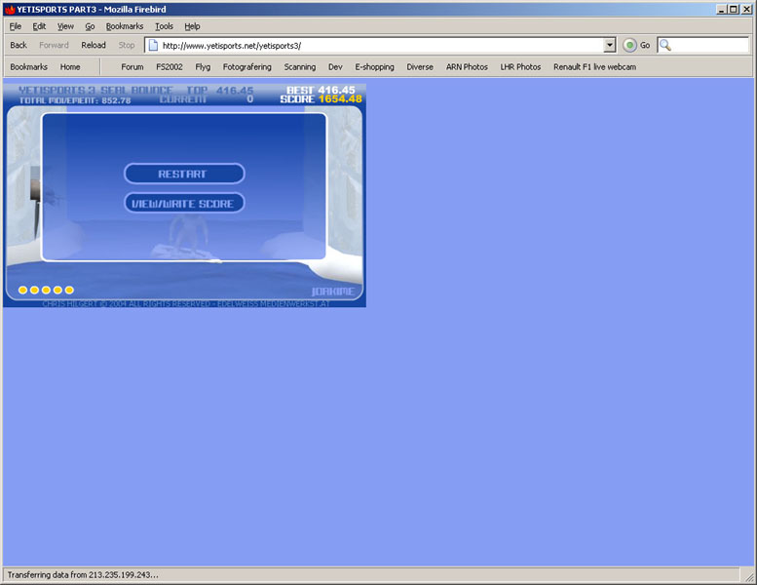The width and height of the screenshot is (757, 585).
Task: Open the Bookmarks menu in the menu bar
Action: 125,26
